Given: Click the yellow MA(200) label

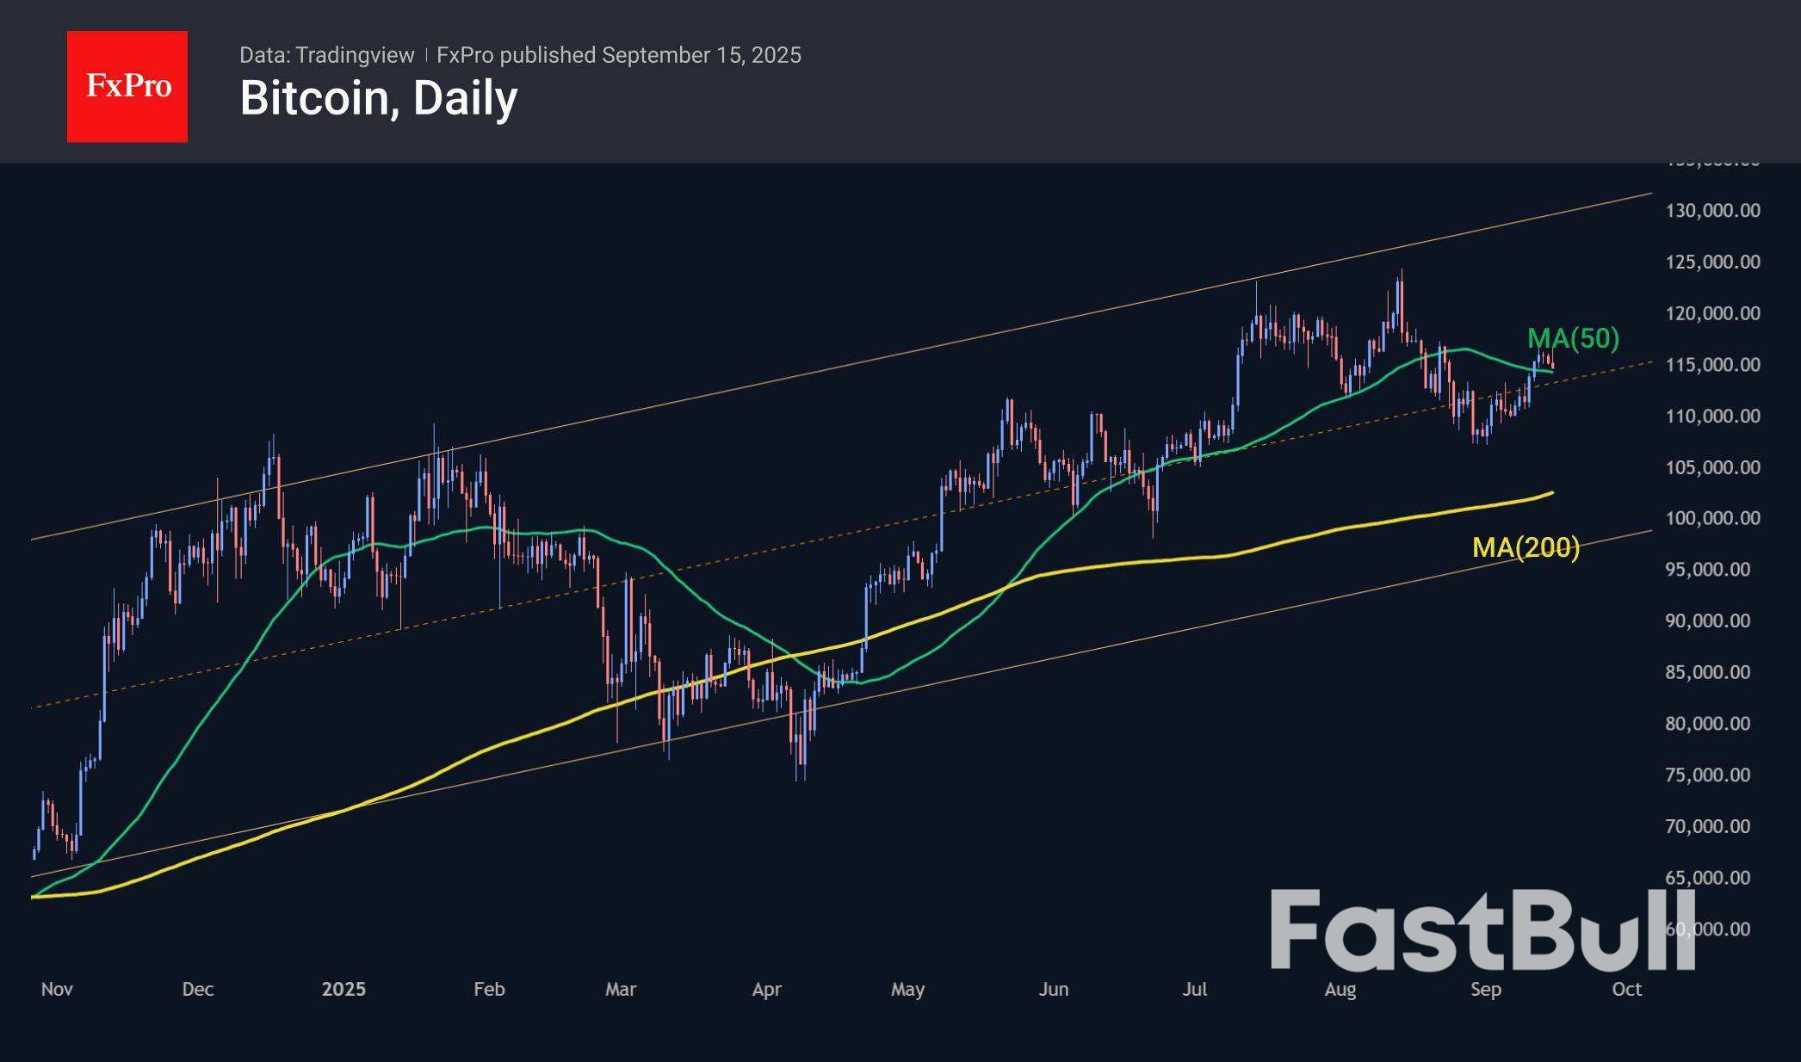Looking at the screenshot, I should tap(1526, 546).
